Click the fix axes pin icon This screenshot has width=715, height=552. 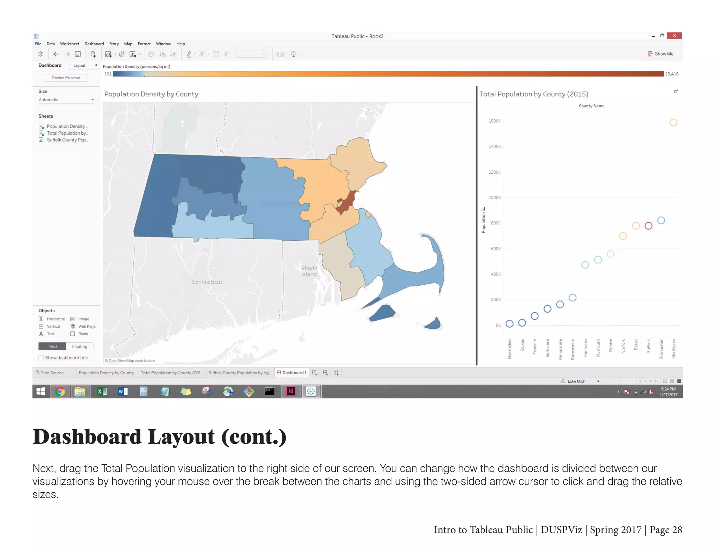(226, 54)
